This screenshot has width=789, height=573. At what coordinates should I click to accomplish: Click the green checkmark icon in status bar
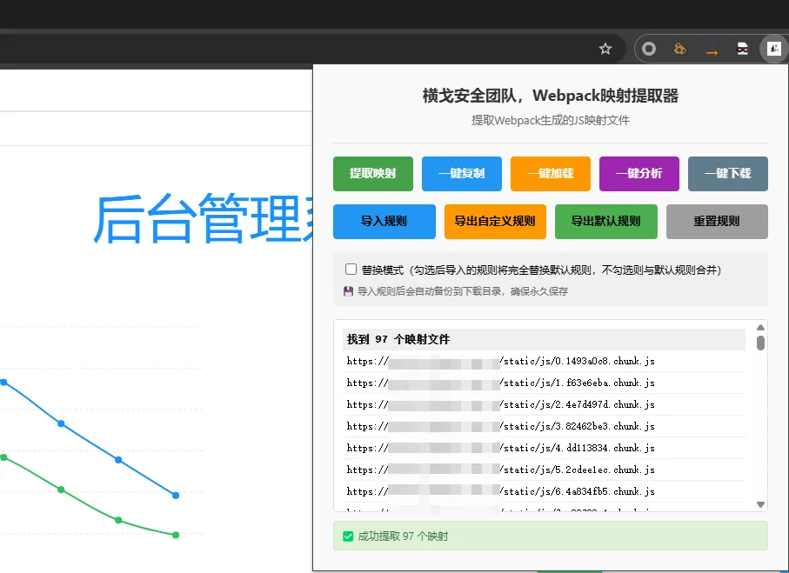pyautogui.click(x=348, y=536)
